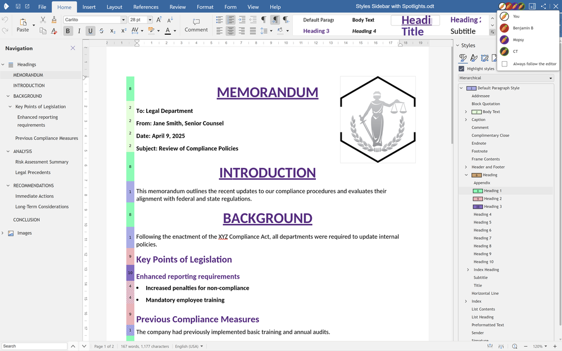The height and width of the screenshot is (351, 562).
Task: Apply Heading 3 style from gallery
Action: (x=316, y=31)
